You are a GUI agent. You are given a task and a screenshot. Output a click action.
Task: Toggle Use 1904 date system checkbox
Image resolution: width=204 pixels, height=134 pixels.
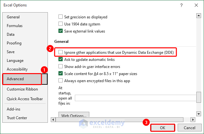(x=60, y=24)
